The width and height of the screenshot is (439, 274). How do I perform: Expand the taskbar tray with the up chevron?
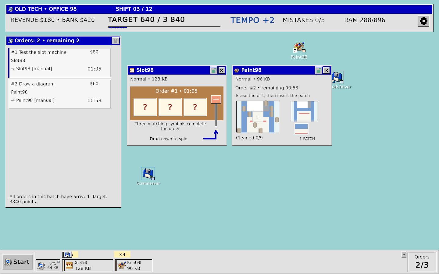(404, 255)
